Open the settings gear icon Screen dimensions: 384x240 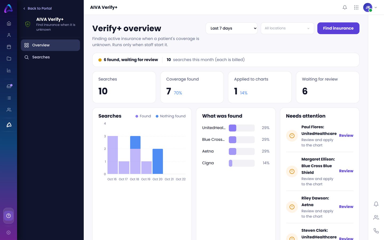tap(9, 233)
